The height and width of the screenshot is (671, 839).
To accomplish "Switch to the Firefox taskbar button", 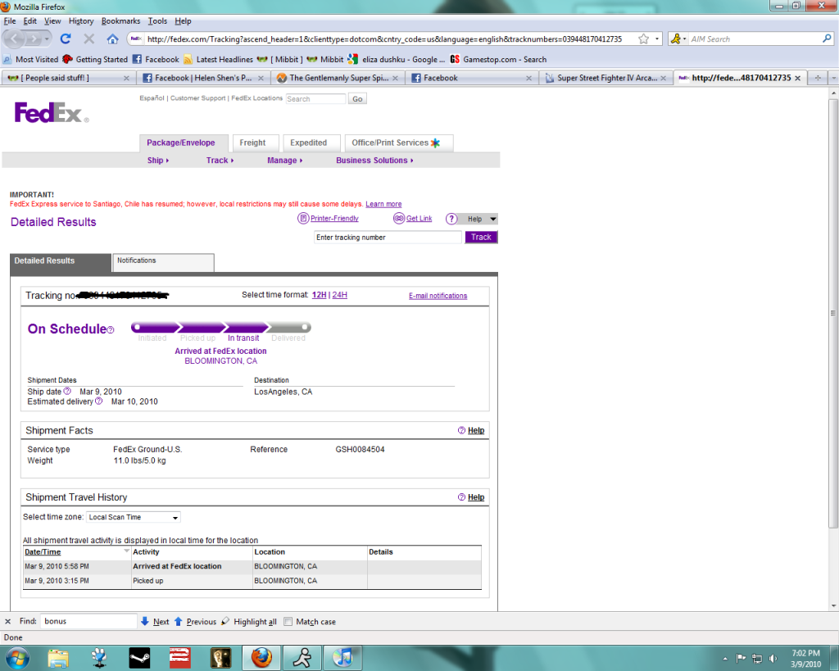I will click(x=261, y=658).
